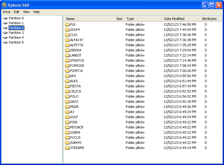Open the View menu
The image size is (224, 165).
pyautogui.click(x=27, y=12)
